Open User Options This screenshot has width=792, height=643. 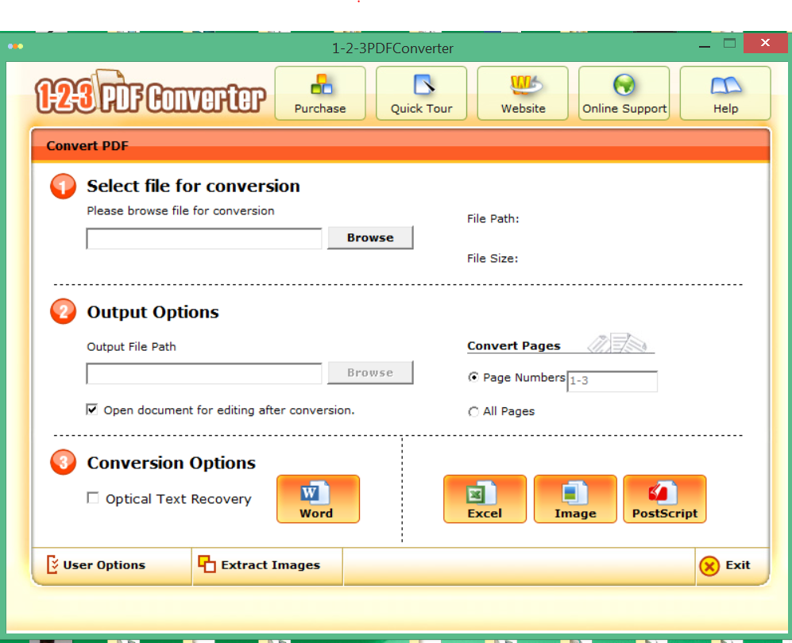[96, 565]
